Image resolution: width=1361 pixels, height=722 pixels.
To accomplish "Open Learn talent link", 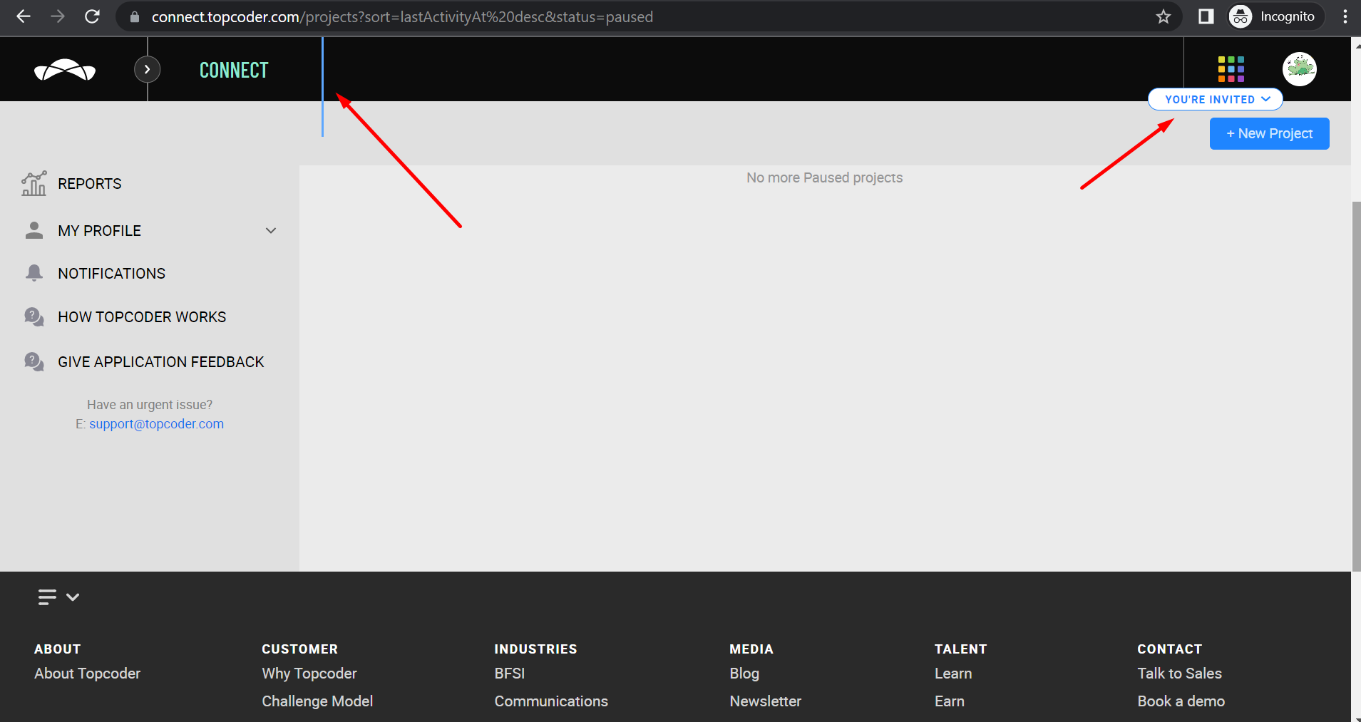I will [x=953, y=674].
